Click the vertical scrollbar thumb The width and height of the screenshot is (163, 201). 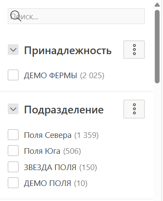pyautogui.click(x=157, y=46)
